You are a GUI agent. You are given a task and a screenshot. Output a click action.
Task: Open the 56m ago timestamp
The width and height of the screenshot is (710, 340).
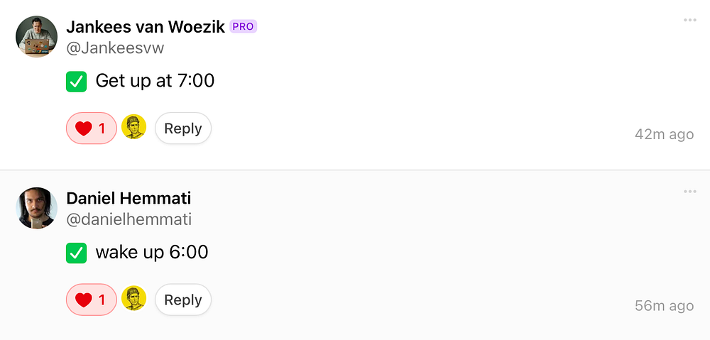pyautogui.click(x=664, y=306)
